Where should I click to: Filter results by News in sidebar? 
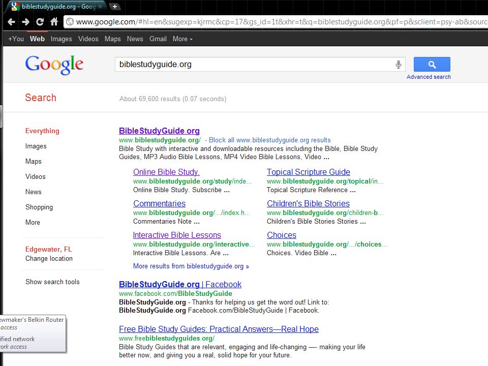34,192
